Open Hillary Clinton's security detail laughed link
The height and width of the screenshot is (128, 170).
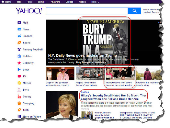point(104,115)
